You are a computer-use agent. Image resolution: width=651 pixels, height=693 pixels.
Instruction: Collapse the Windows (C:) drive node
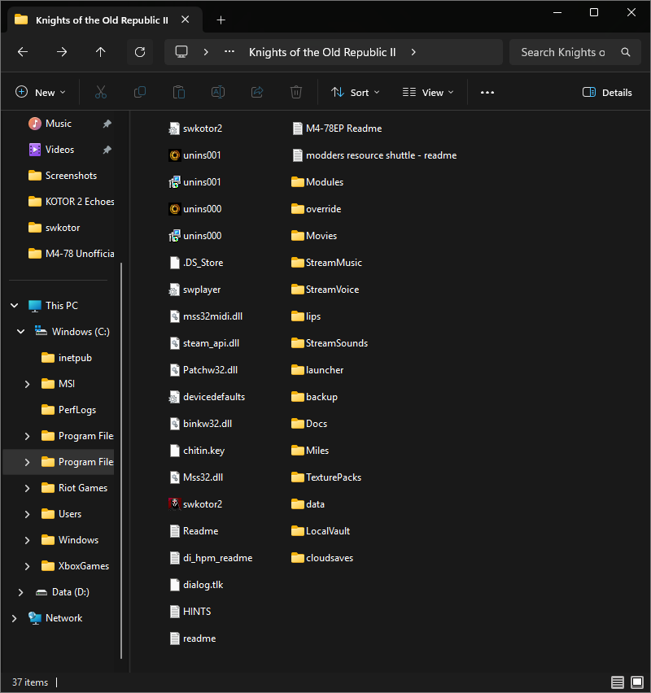click(x=21, y=332)
